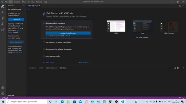Screen dimensions: 186x104
Task: Toggle 'Rich support for all your languages' circle
Action: (44, 49)
